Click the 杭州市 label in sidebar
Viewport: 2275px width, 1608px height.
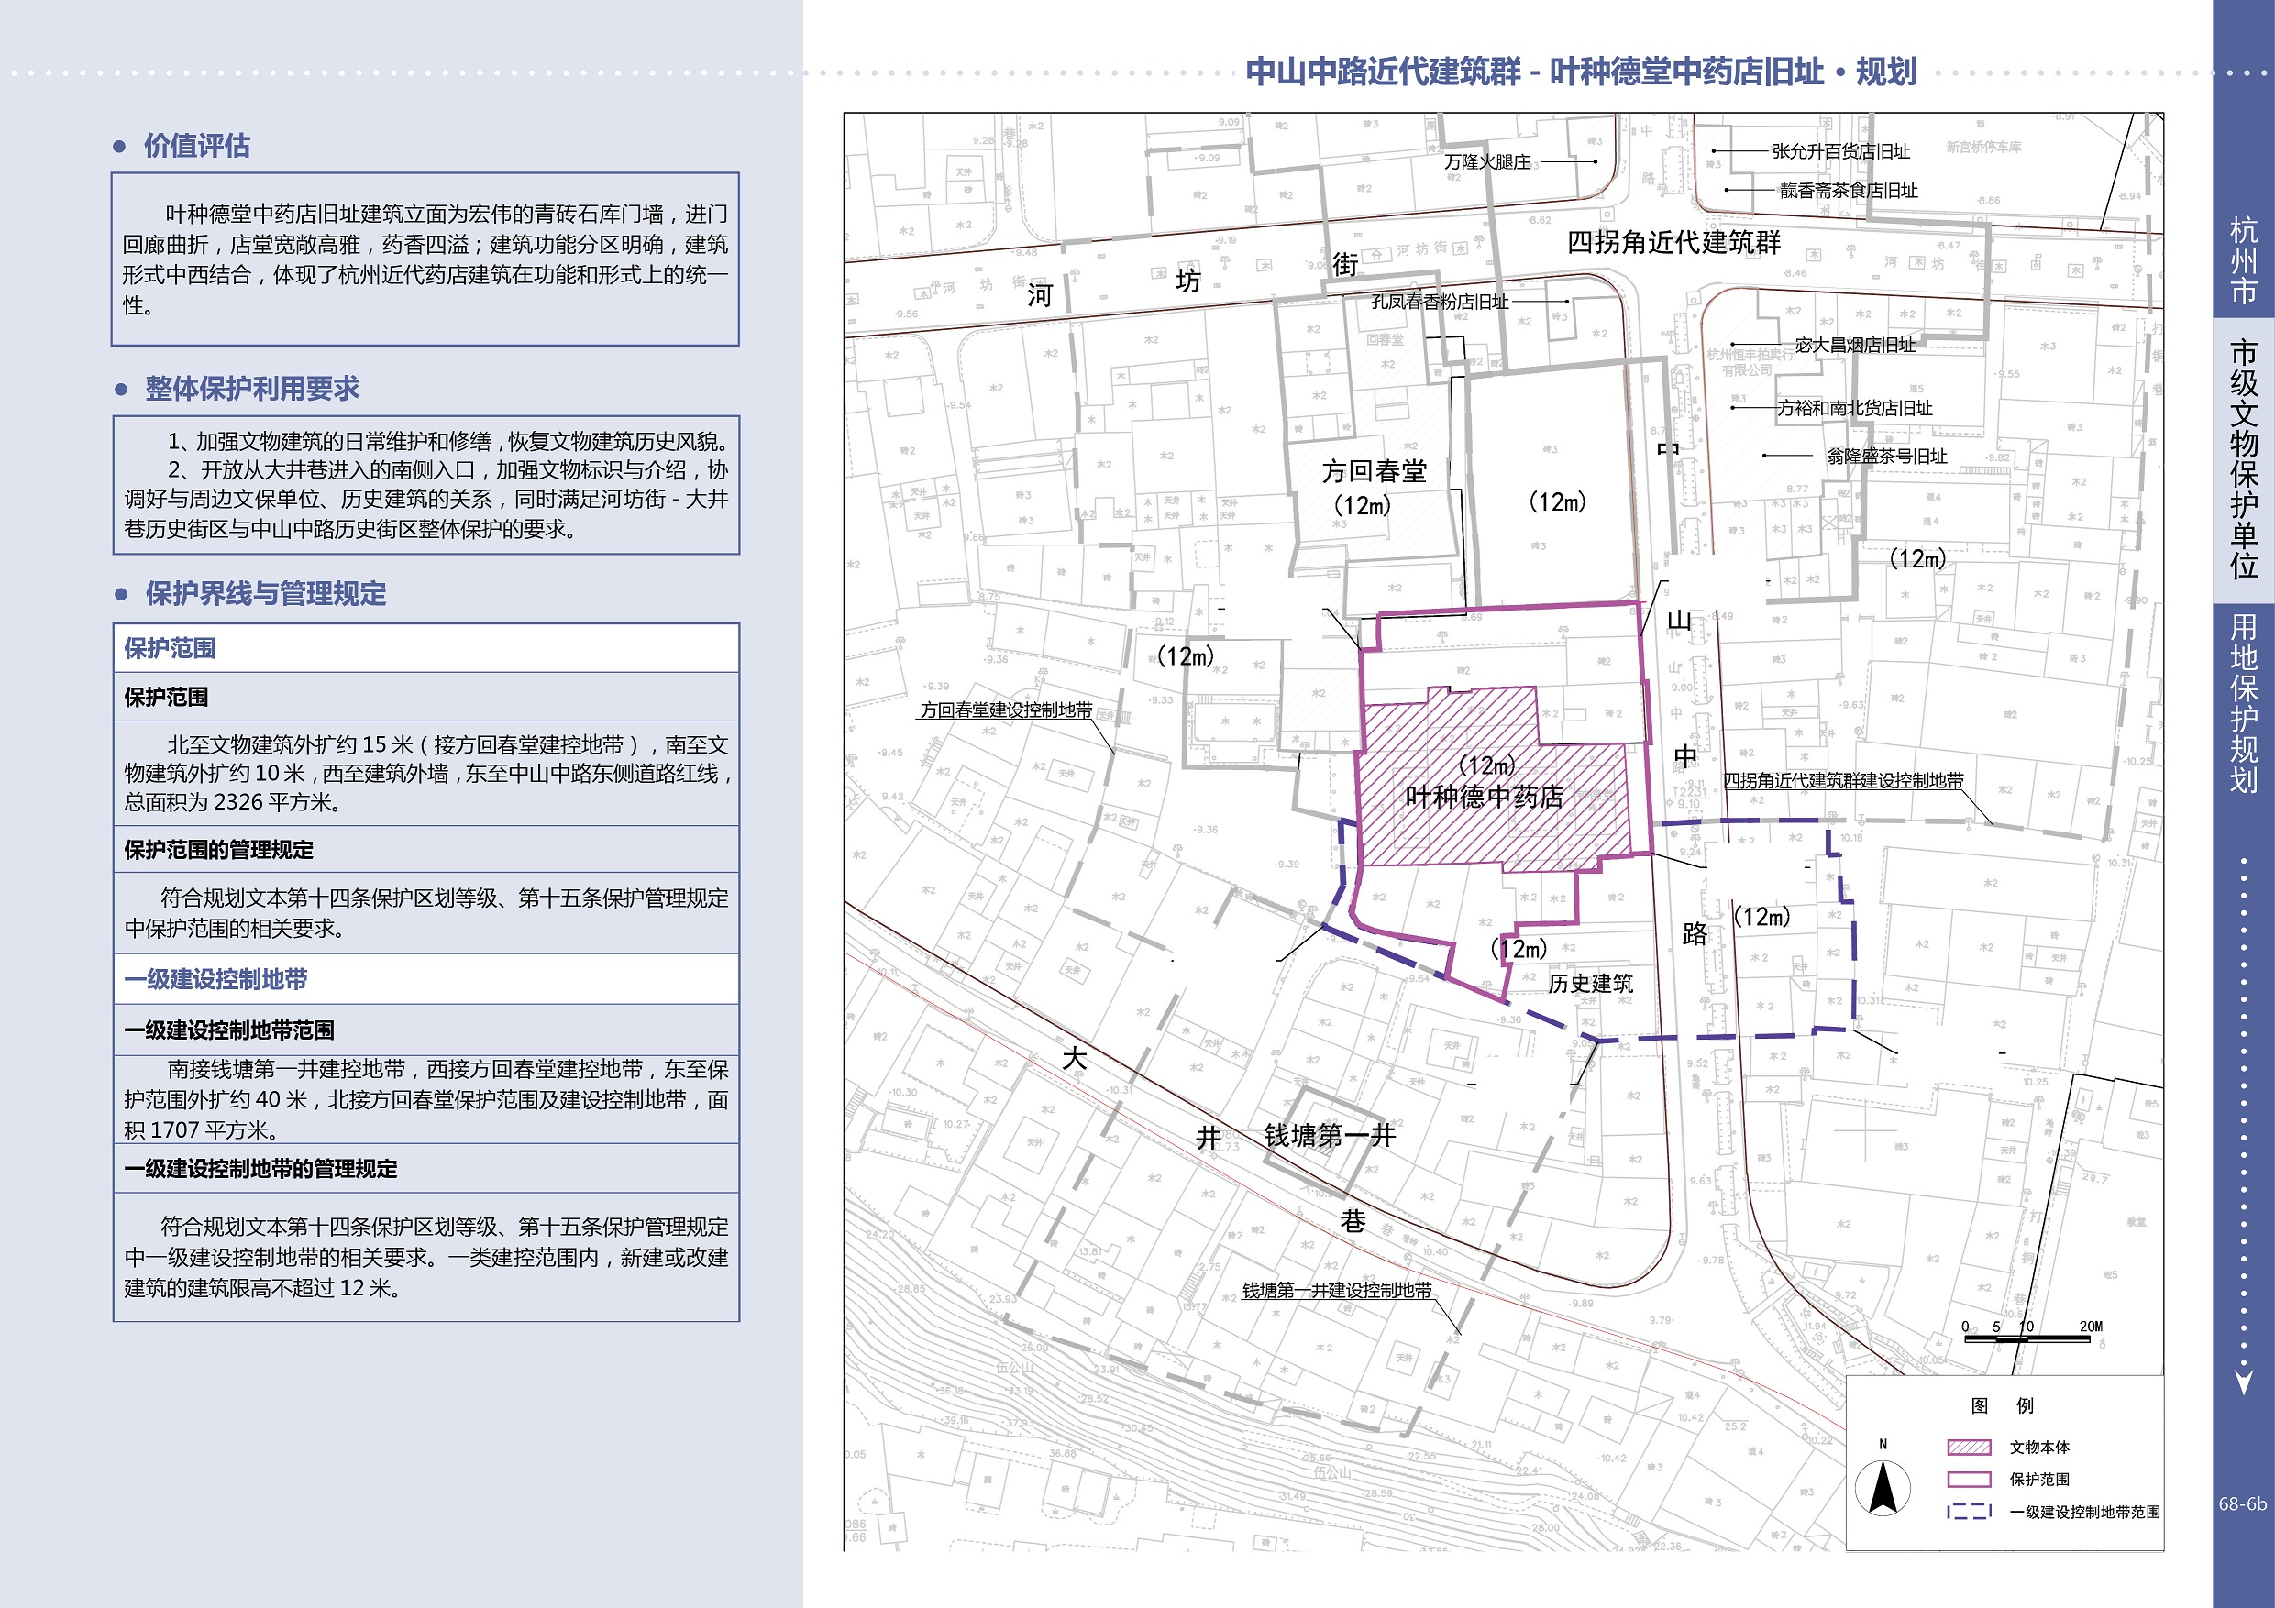(x=2243, y=260)
